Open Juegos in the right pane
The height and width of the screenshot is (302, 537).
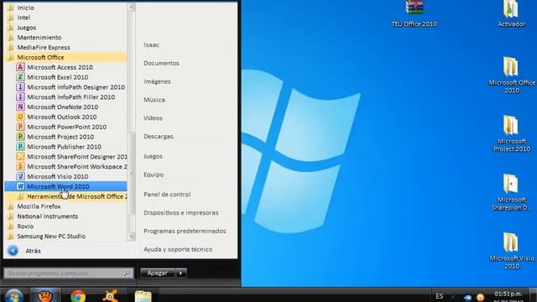coord(153,156)
